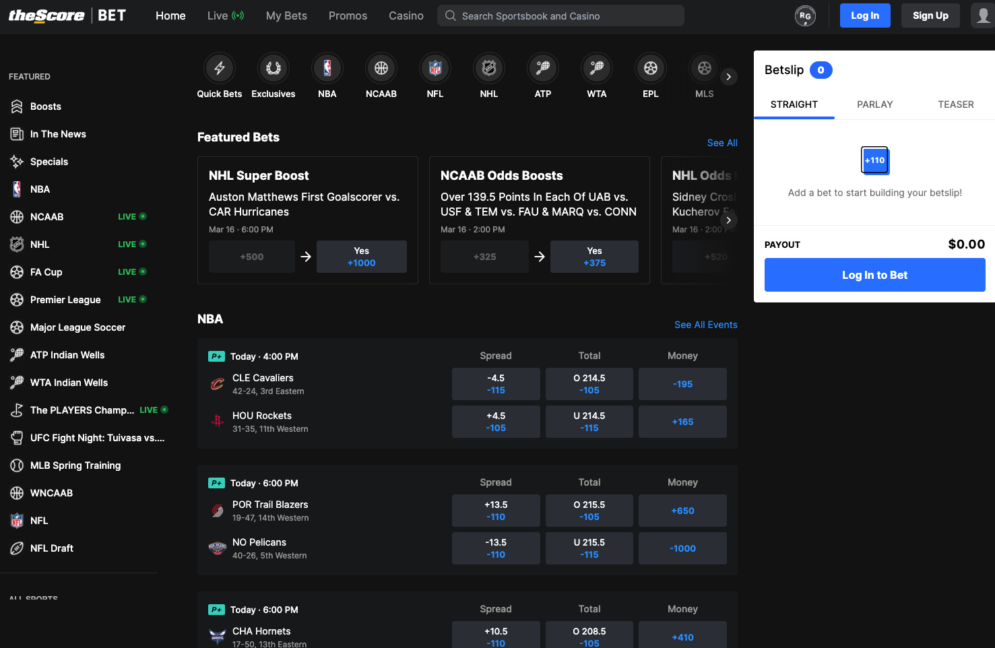Open the user profile avatar icon

click(x=983, y=15)
